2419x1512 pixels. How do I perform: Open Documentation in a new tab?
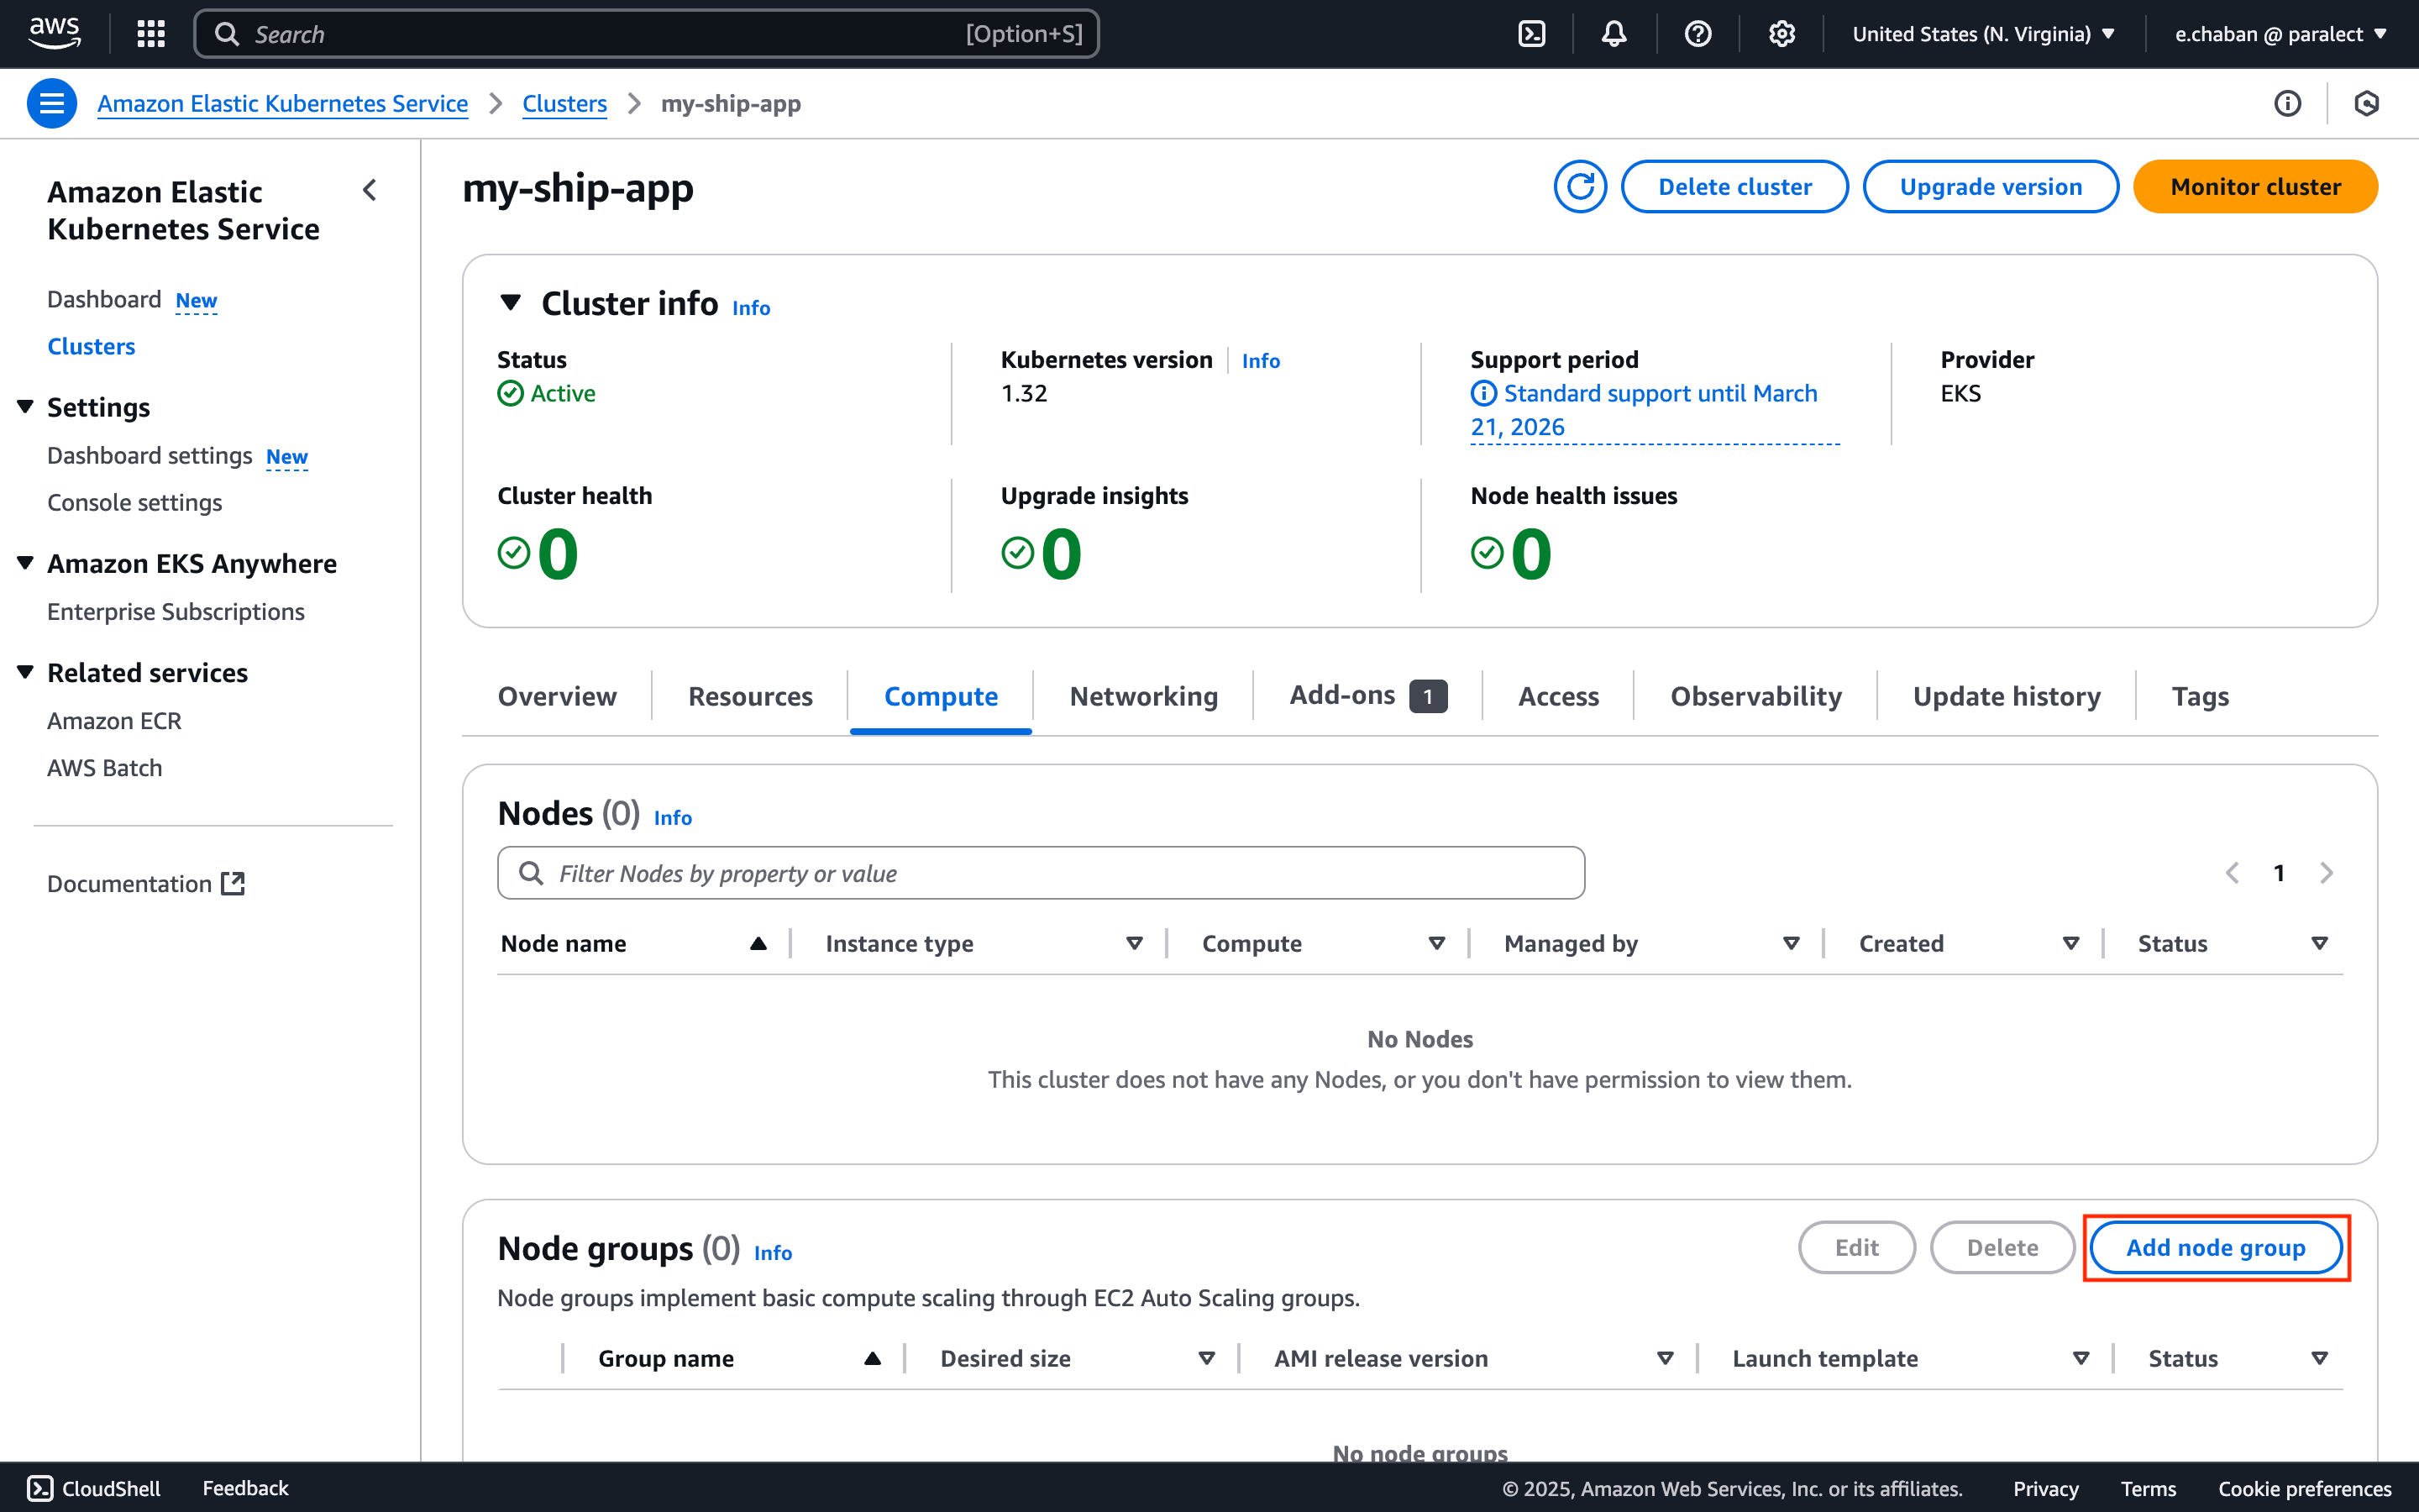click(x=146, y=883)
